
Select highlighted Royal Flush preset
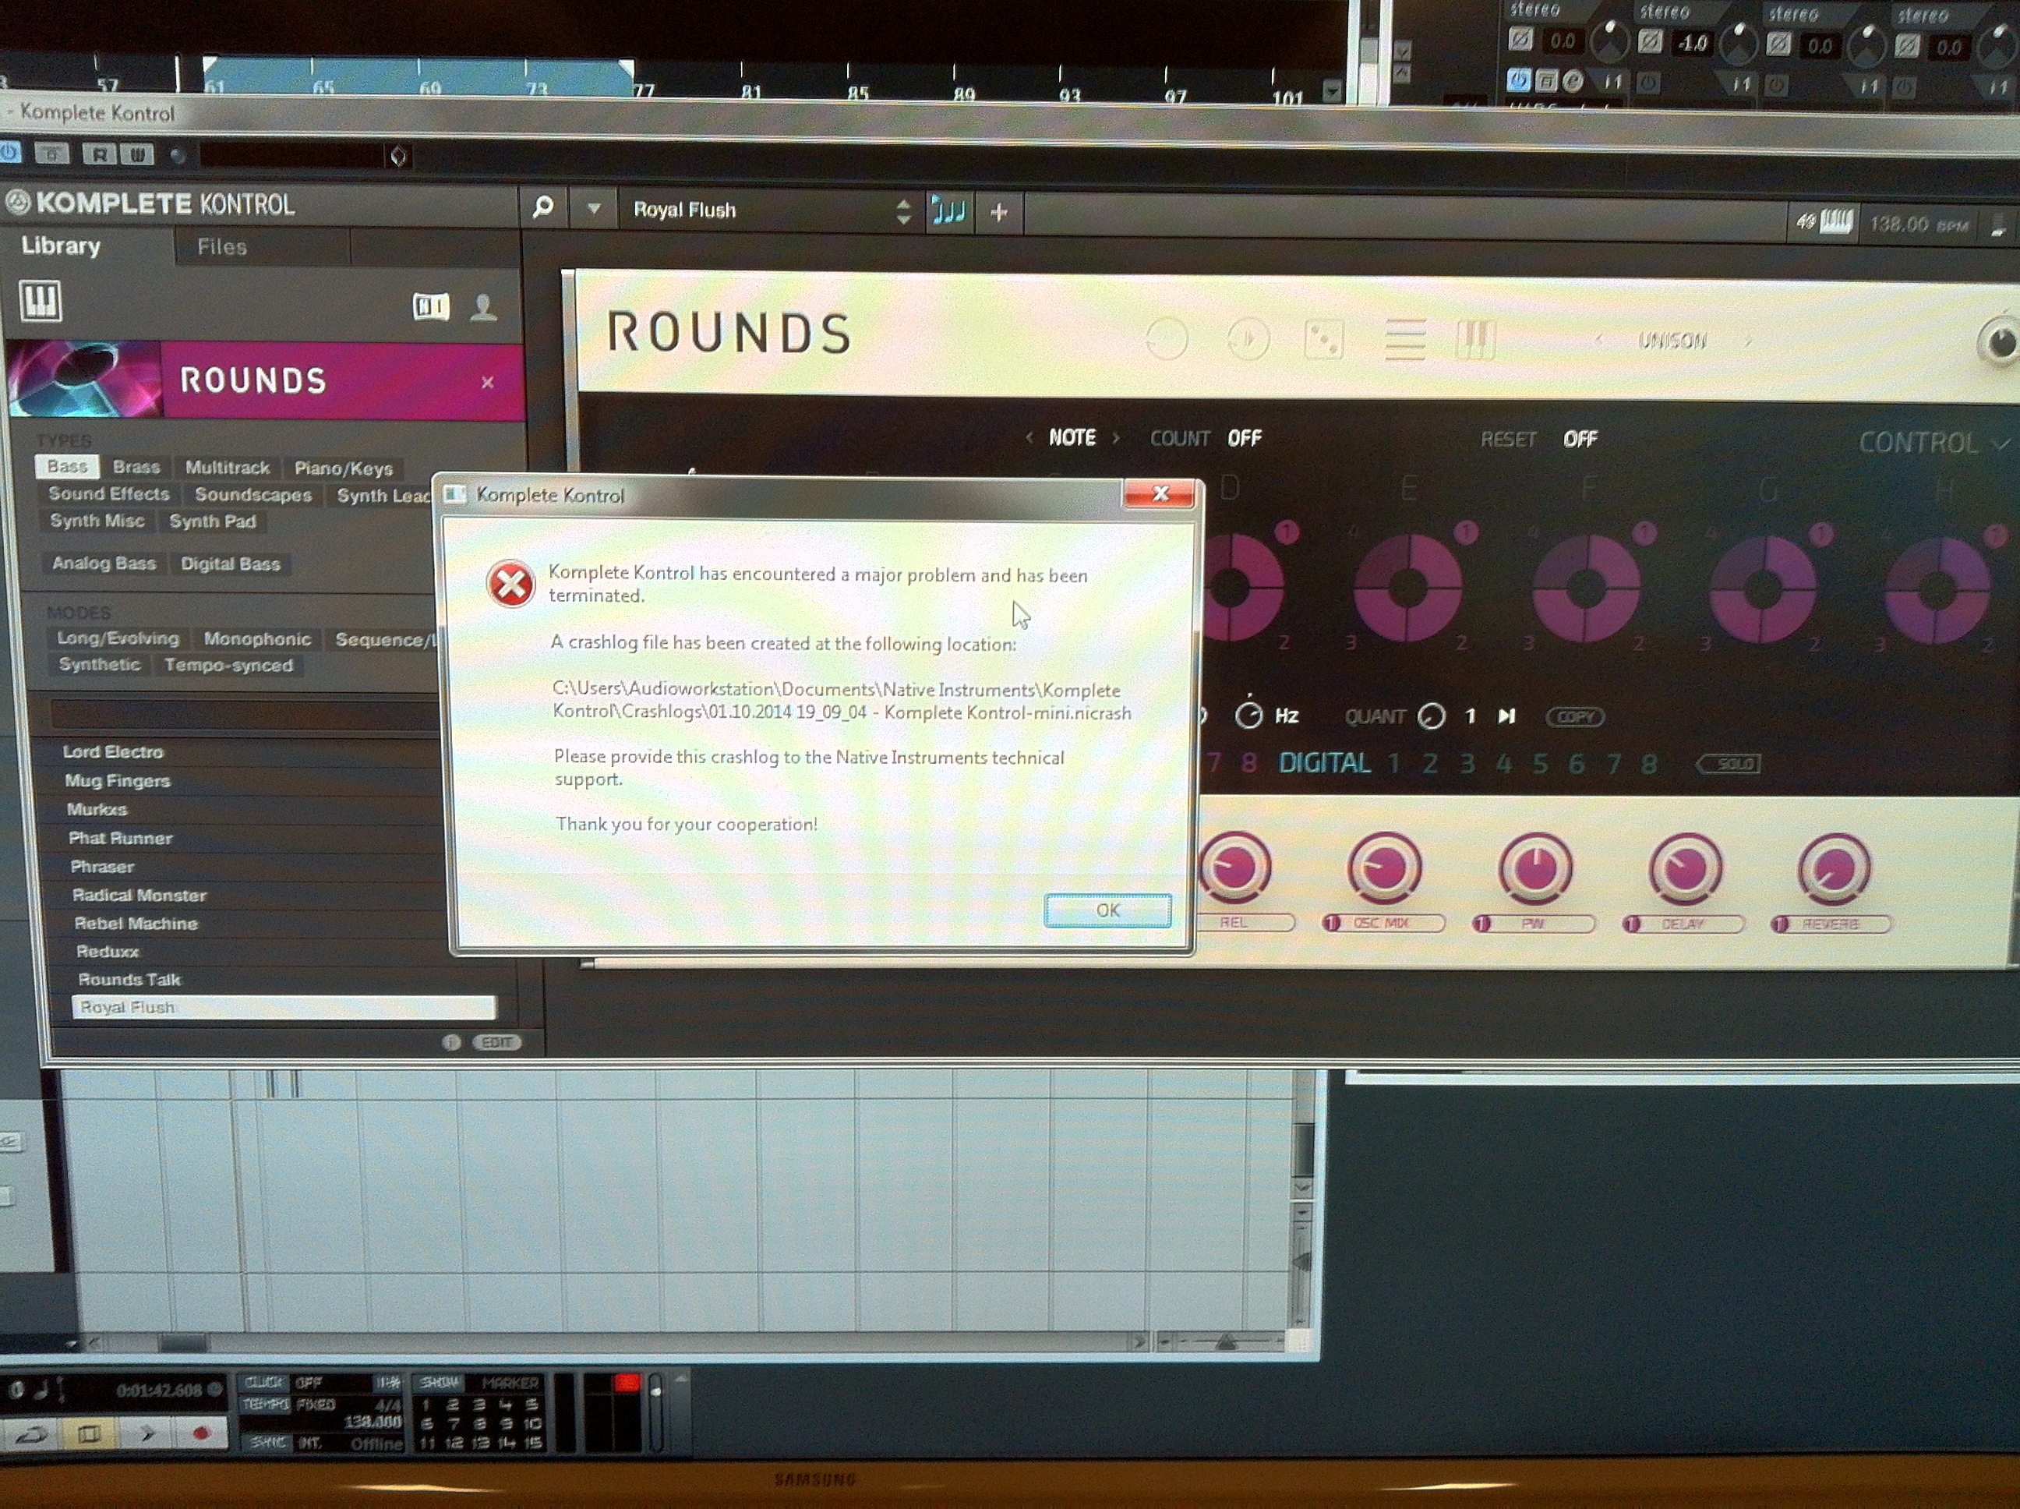[284, 1008]
